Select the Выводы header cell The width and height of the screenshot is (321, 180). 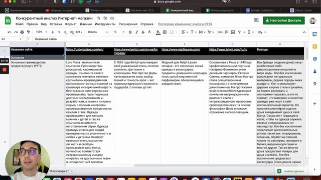[x=280, y=51]
